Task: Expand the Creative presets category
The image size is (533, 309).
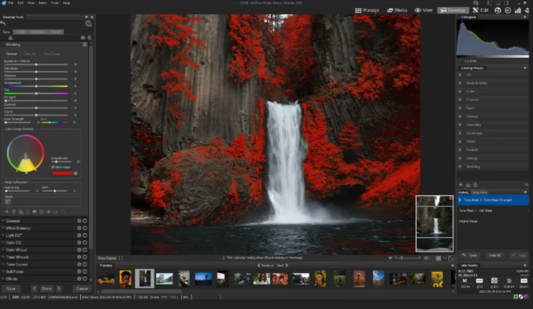Action: pos(460,100)
